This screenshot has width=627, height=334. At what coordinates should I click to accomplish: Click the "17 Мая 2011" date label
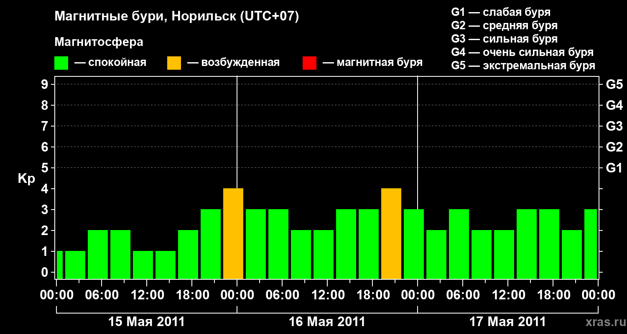point(507,322)
